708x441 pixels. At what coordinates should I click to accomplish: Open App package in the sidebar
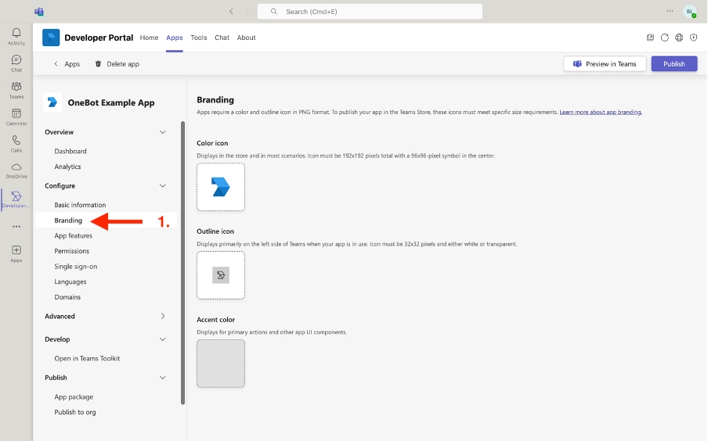[74, 396]
